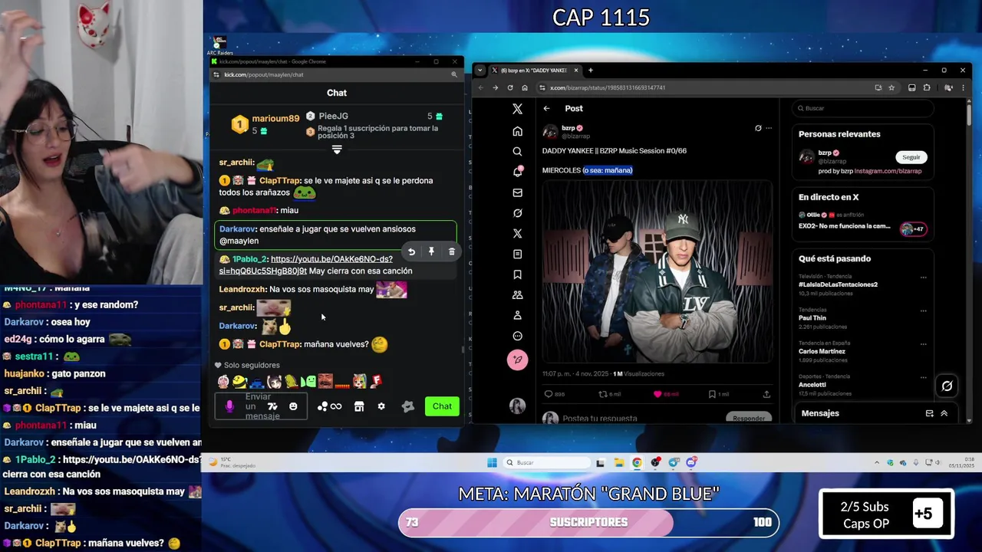The image size is (982, 552).
Task: Click the X logo in sidebar
Action: click(x=517, y=109)
